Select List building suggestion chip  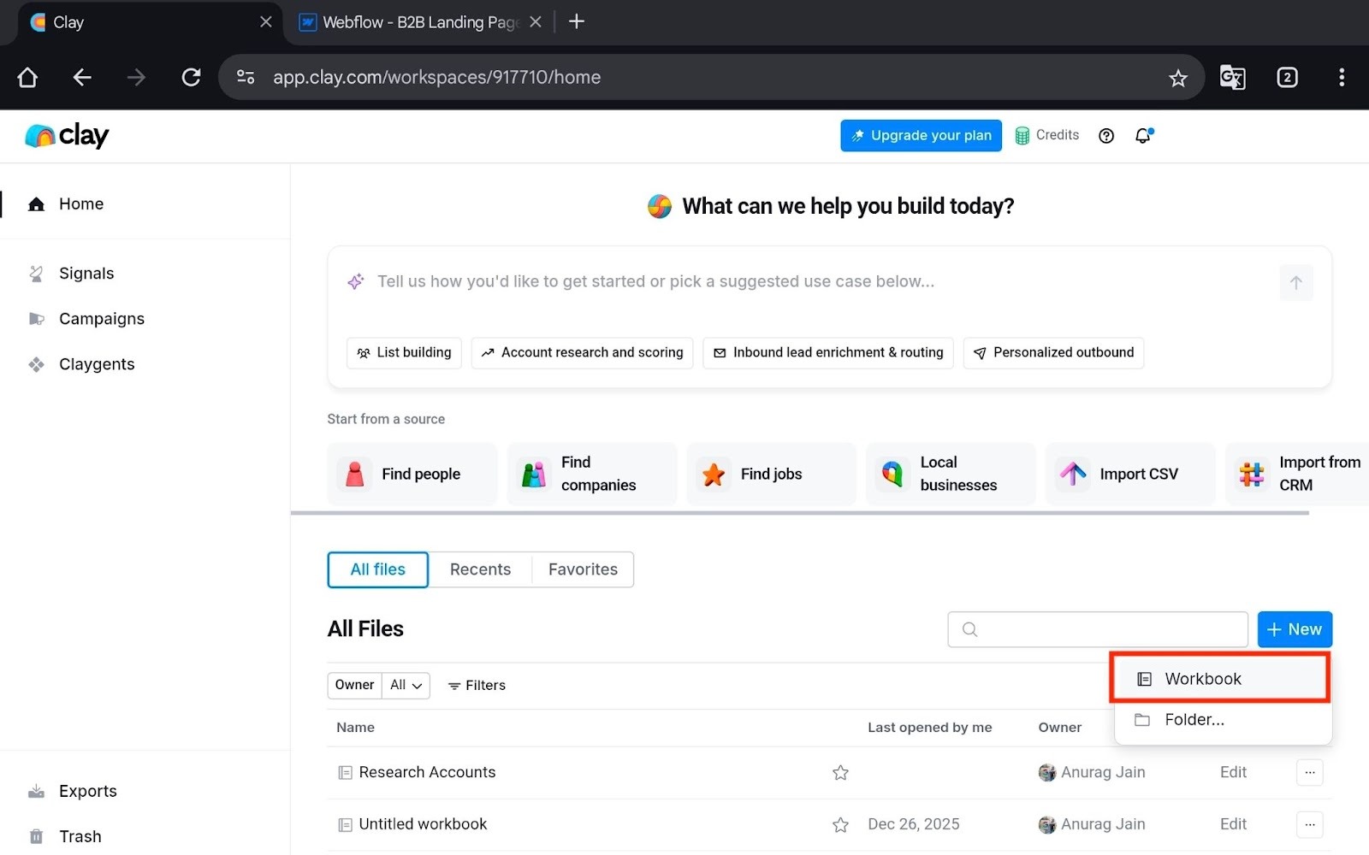404,352
